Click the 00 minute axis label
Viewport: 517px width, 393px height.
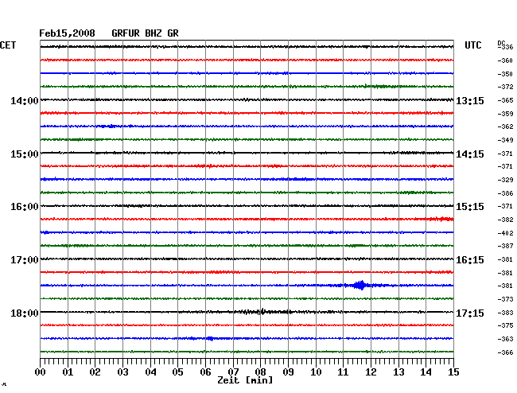(x=41, y=372)
